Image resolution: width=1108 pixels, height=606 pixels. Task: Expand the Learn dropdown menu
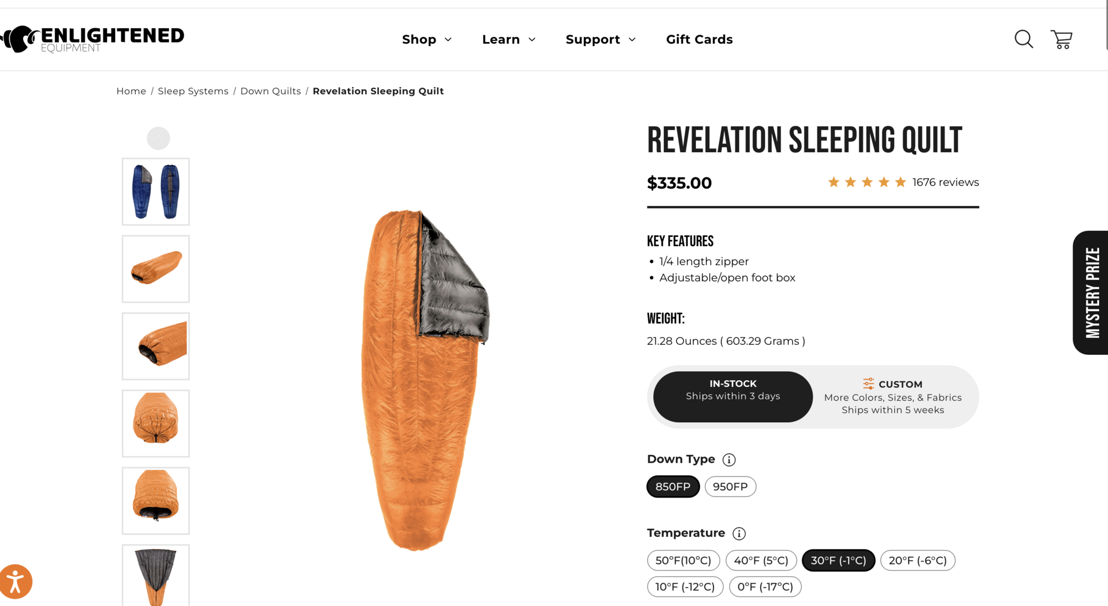coord(509,39)
